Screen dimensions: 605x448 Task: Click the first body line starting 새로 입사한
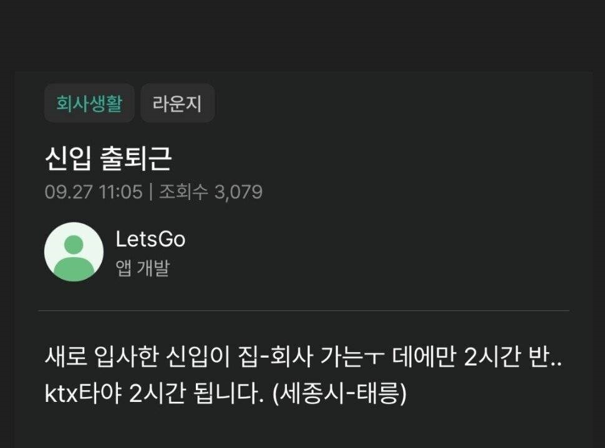(x=303, y=356)
